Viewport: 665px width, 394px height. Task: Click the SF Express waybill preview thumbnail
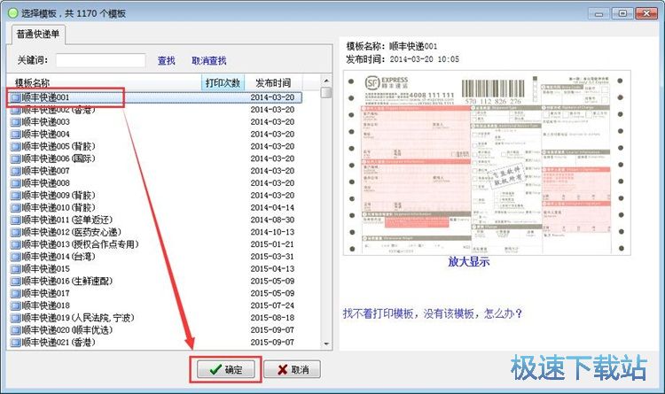point(487,163)
